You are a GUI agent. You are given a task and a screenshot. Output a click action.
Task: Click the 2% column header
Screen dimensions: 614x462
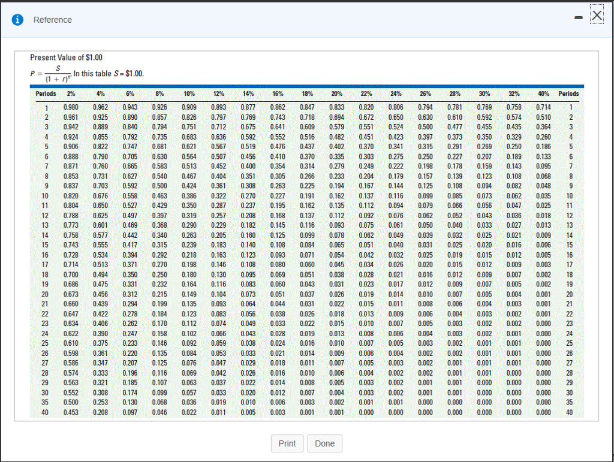(x=71, y=93)
